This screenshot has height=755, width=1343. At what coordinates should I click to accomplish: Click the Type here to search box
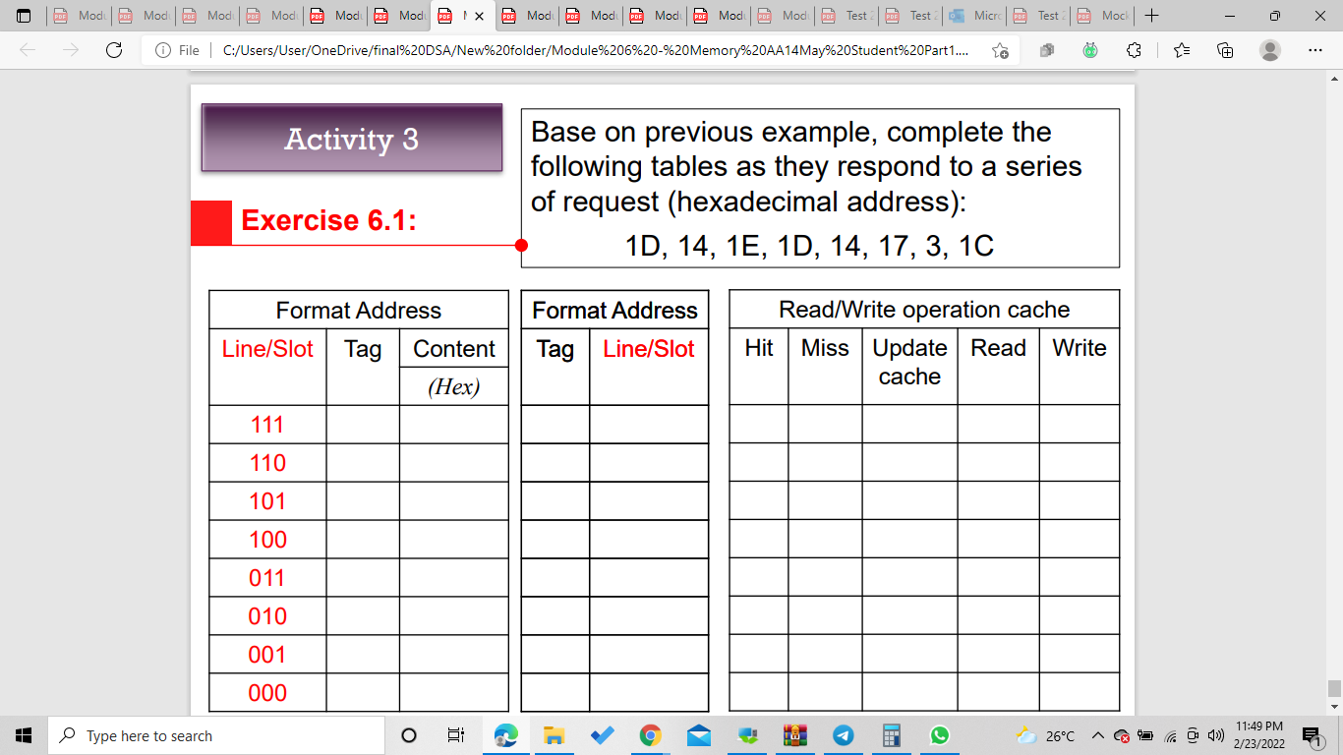point(216,735)
